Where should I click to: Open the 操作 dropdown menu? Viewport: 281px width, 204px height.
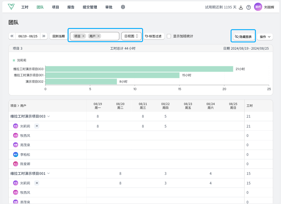(x=265, y=37)
